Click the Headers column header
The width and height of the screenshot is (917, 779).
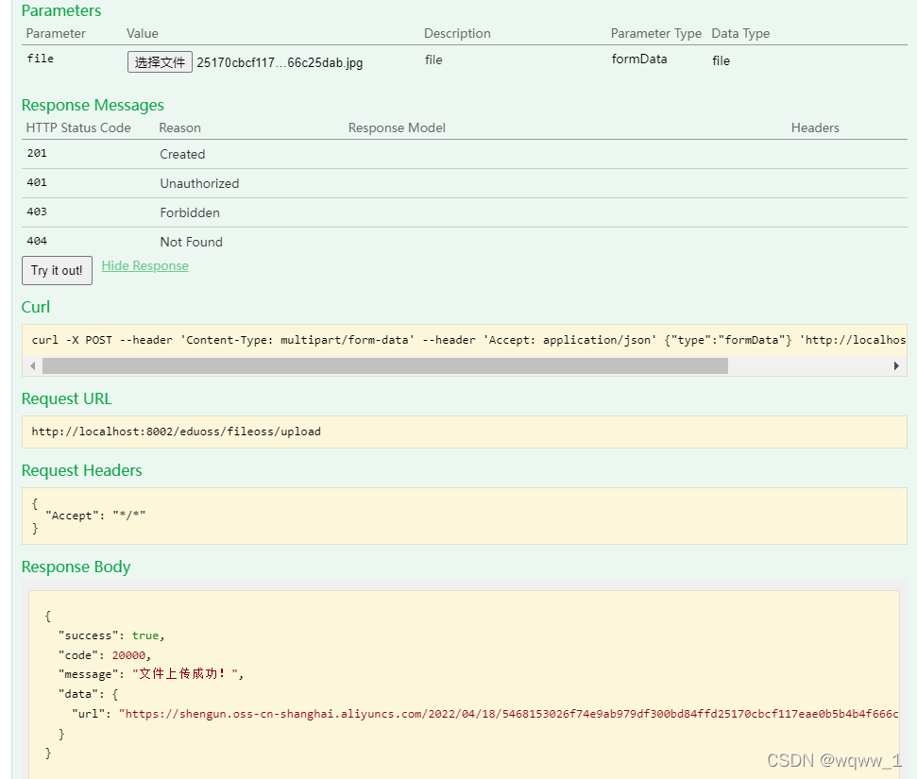pyautogui.click(x=815, y=127)
